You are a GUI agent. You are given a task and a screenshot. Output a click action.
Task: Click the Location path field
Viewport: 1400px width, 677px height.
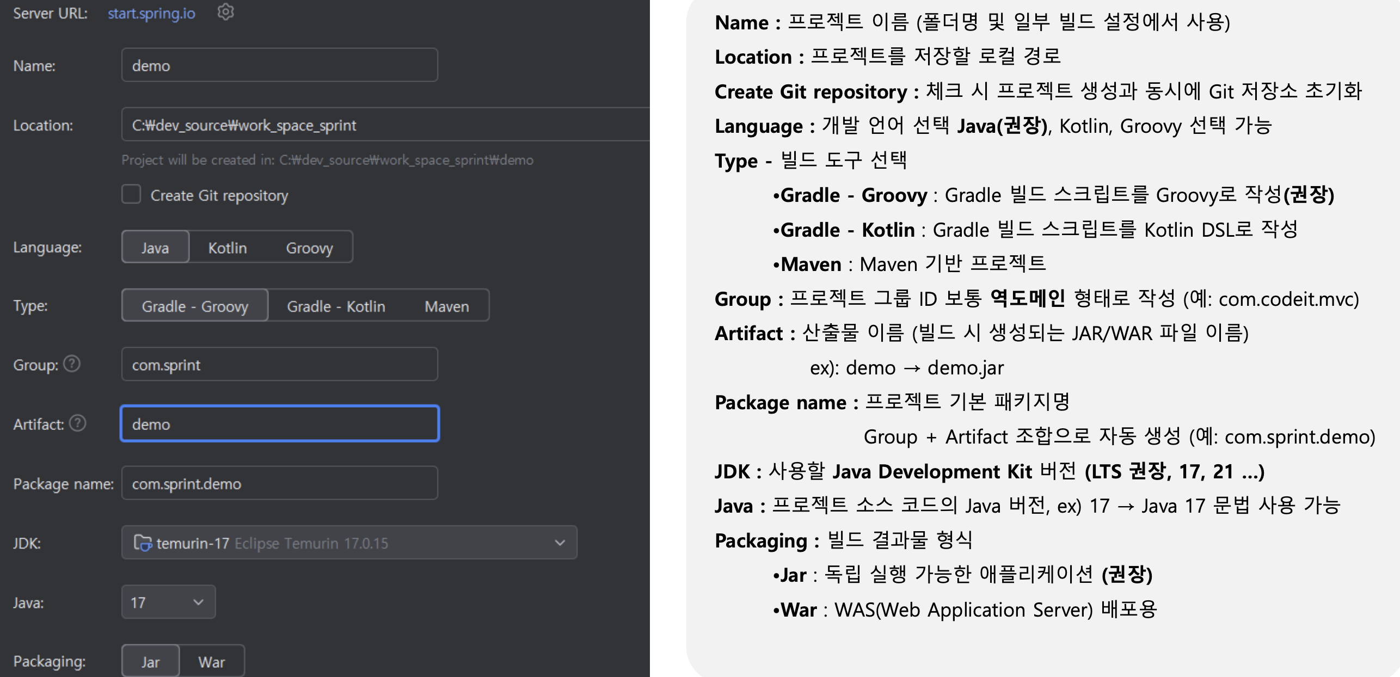point(381,125)
